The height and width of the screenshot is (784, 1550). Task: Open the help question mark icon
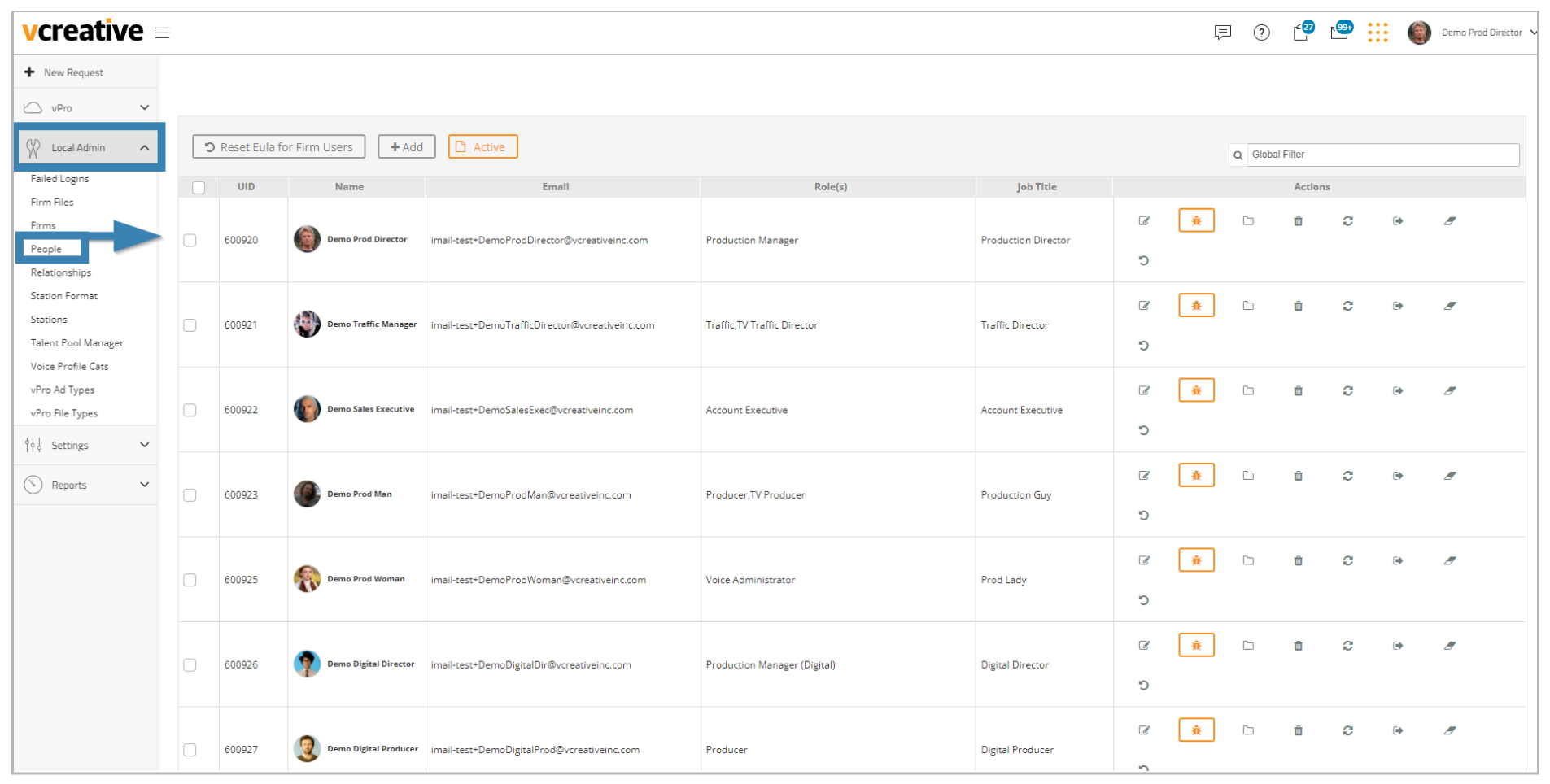[1261, 33]
